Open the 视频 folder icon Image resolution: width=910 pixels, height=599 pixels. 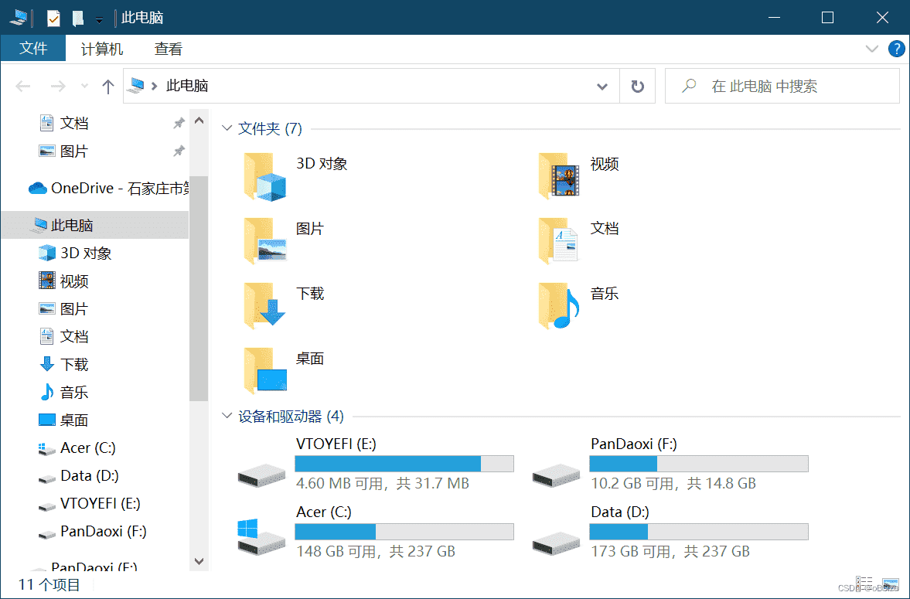(560, 176)
